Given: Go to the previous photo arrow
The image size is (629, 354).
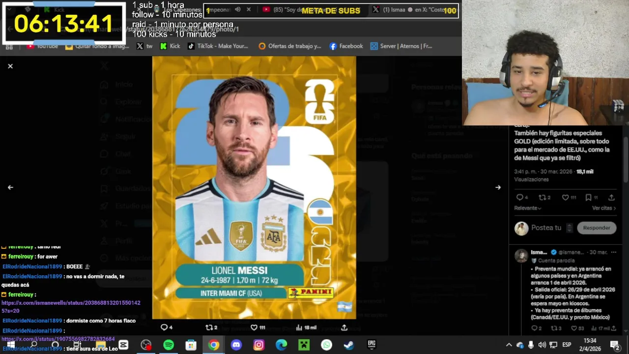Looking at the screenshot, I should click(10, 187).
